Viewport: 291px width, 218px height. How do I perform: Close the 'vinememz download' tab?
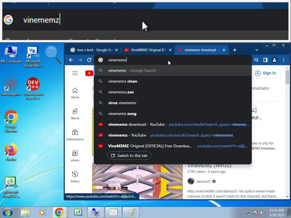(x=224, y=50)
